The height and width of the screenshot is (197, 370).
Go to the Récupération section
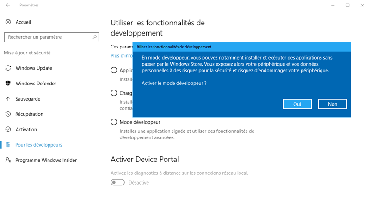(29, 114)
